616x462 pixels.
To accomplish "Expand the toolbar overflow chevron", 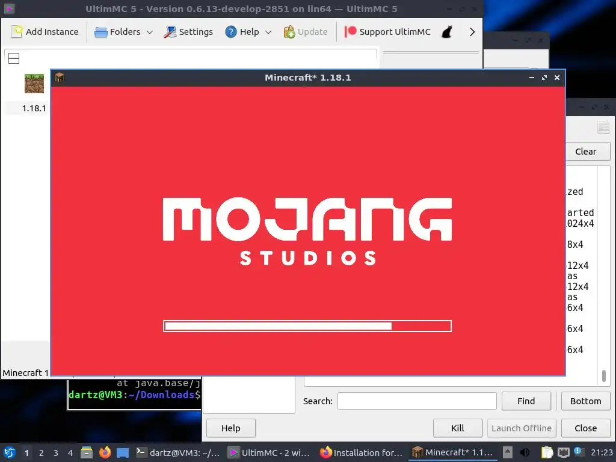I will [472, 32].
